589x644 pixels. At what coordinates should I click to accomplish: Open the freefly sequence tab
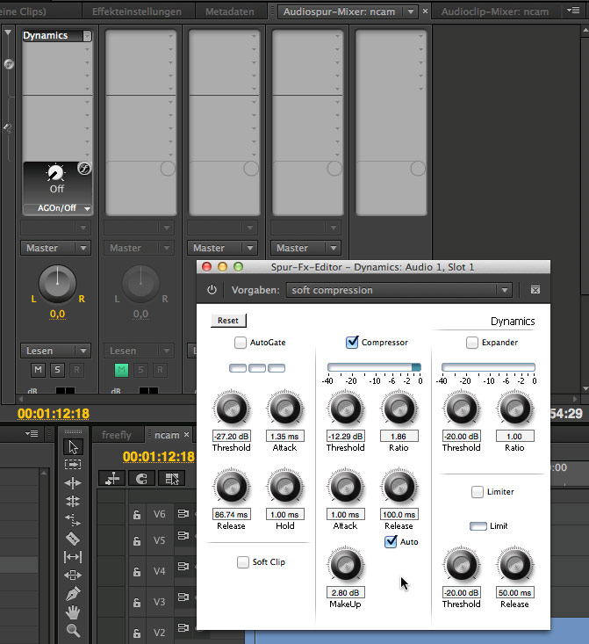pos(117,435)
